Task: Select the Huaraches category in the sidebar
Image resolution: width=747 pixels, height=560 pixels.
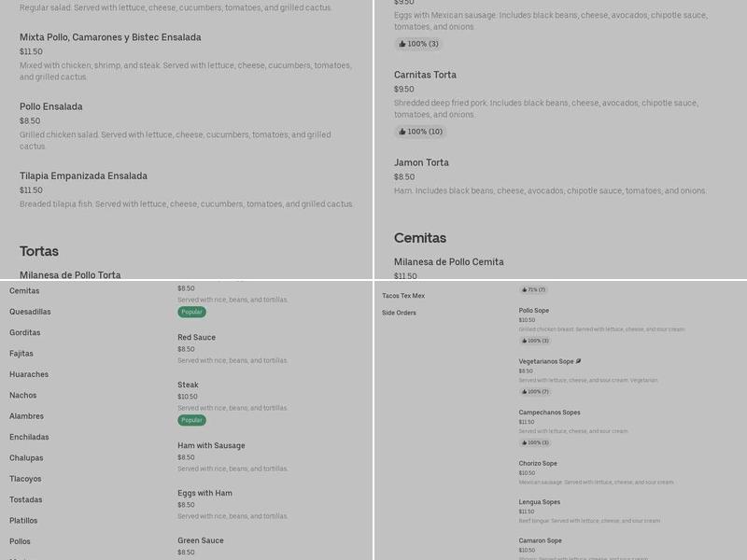Action: 29,374
